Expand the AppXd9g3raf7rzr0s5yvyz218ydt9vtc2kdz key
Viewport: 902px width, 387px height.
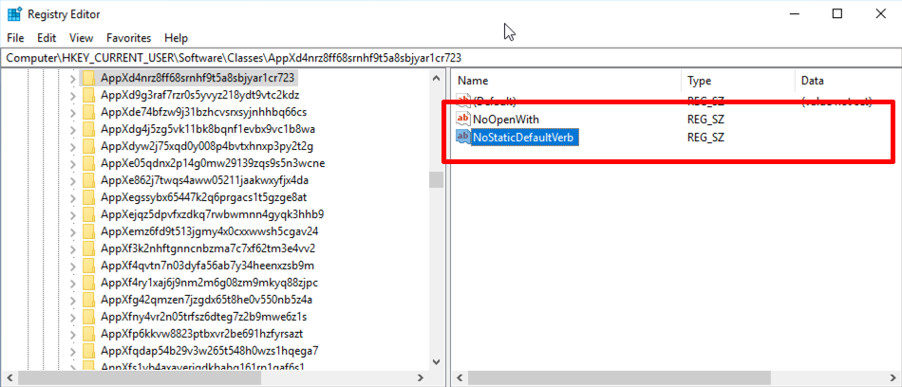point(72,95)
